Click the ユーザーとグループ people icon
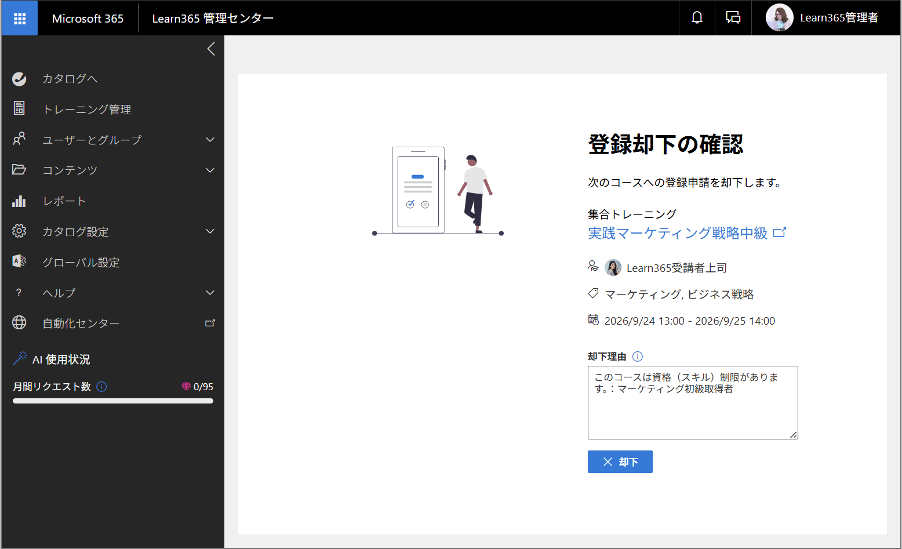902x549 pixels. (19, 139)
